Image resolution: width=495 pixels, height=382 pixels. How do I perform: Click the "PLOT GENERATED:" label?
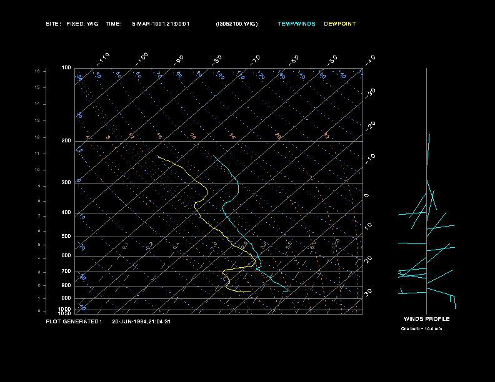74,321
